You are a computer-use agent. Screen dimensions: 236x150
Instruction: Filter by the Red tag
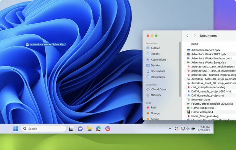151,107
